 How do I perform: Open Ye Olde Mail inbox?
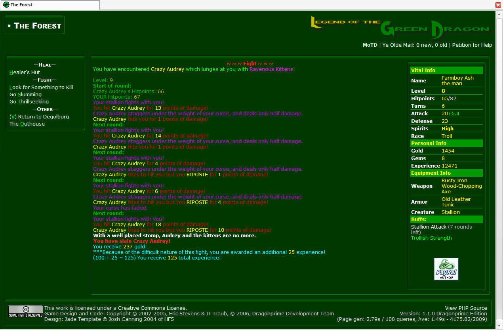(414, 45)
